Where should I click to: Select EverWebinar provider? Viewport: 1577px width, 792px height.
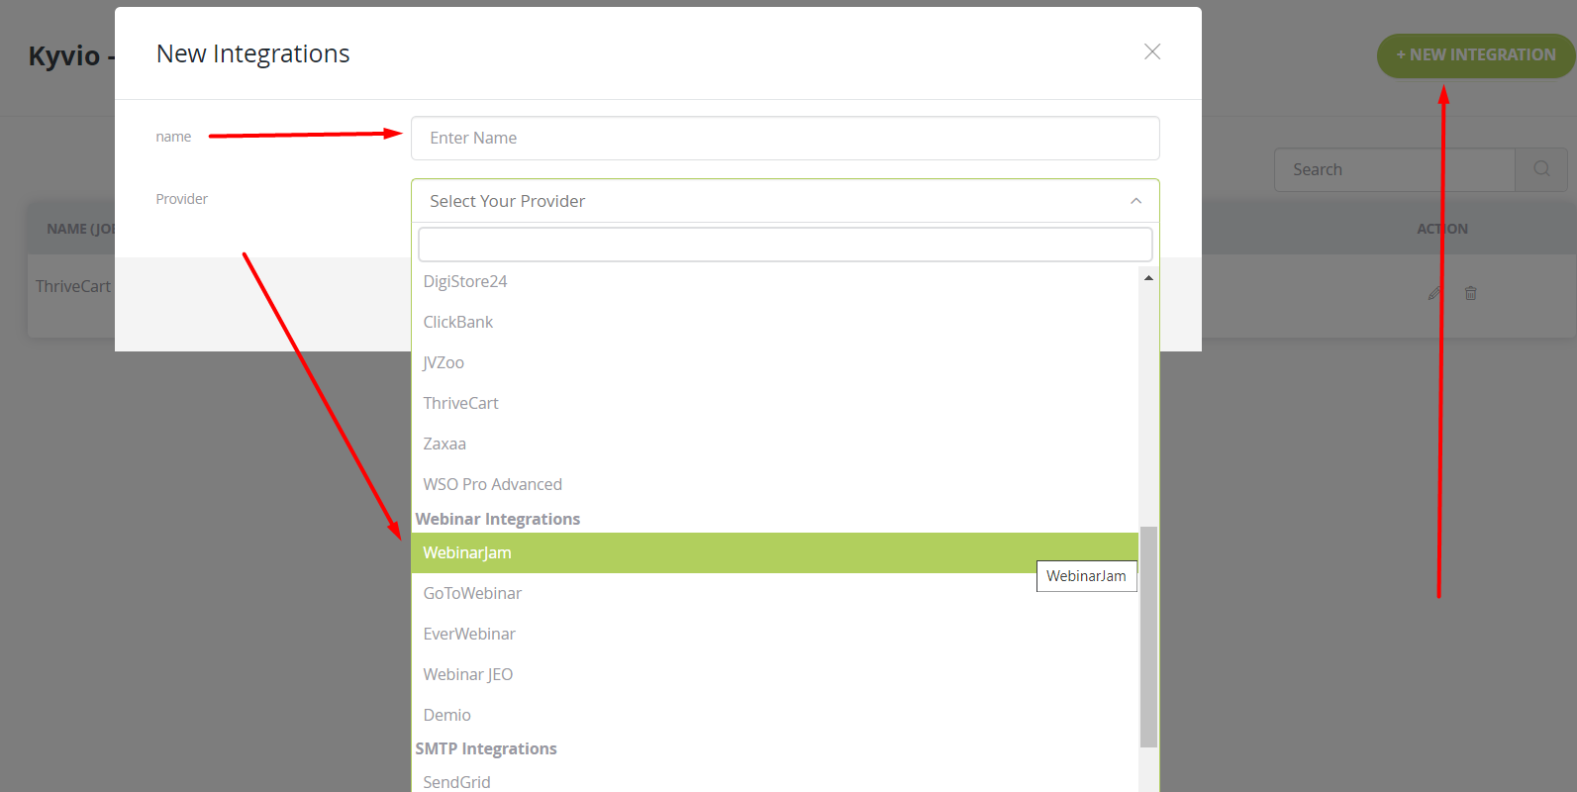[x=775, y=634]
